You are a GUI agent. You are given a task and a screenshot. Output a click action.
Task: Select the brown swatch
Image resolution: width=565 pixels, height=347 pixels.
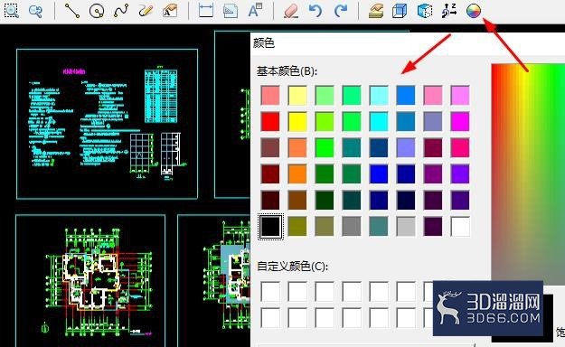297,201
